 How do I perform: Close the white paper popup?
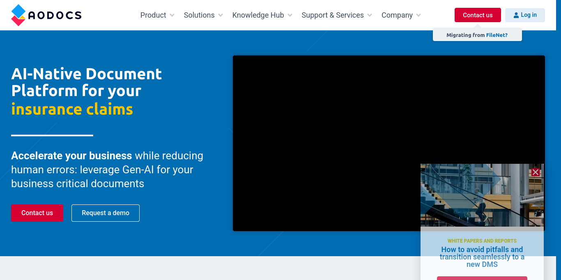[x=535, y=172]
